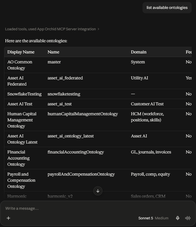Screen dimensions: 196x227
Task: Click the asset_ai_test name cell
Action: tap(60, 104)
